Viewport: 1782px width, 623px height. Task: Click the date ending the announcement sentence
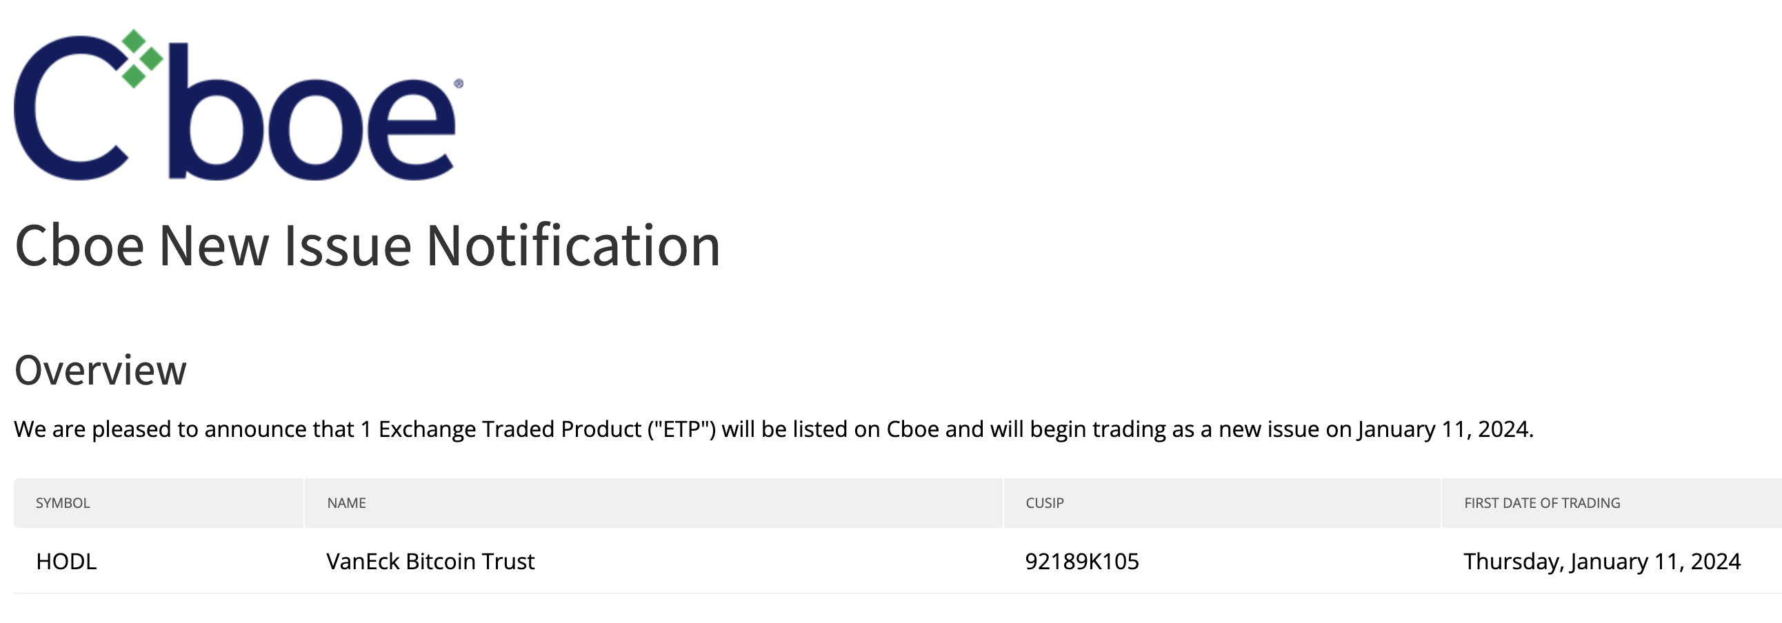[1444, 429]
